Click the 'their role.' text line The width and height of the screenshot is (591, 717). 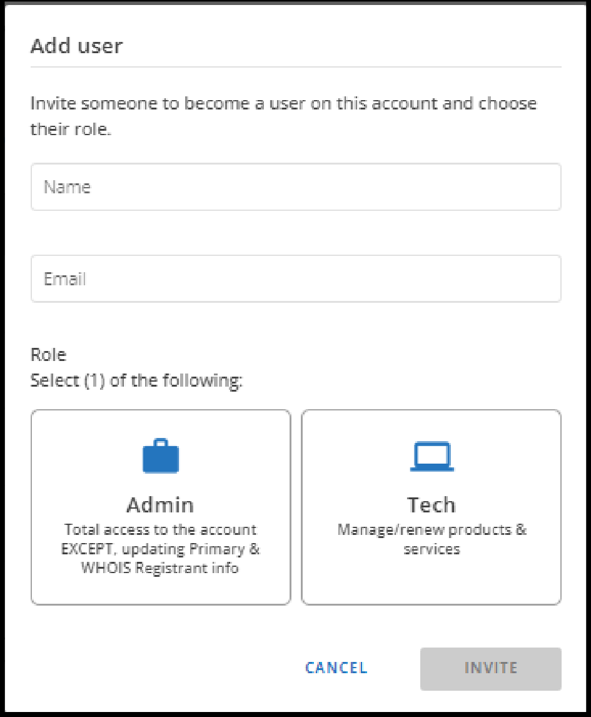coord(71,130)
